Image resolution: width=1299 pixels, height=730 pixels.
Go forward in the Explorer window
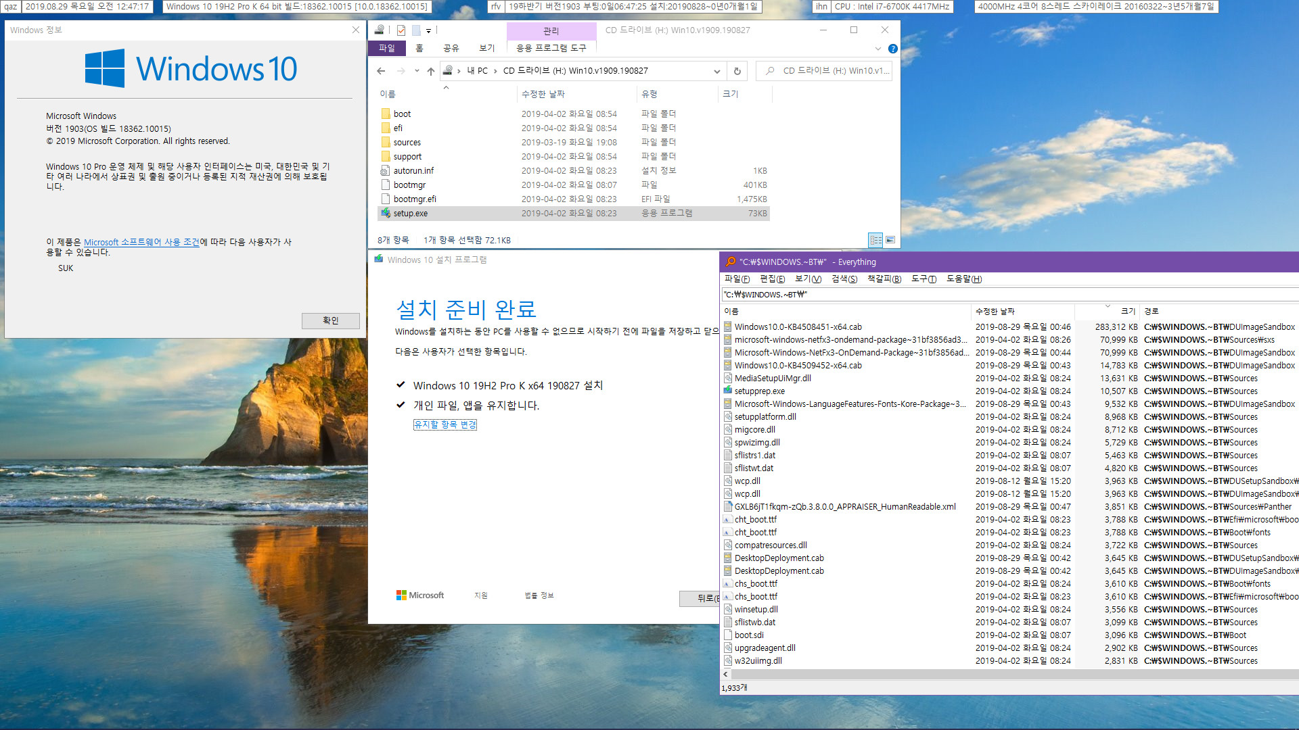[x=401, y=71]
